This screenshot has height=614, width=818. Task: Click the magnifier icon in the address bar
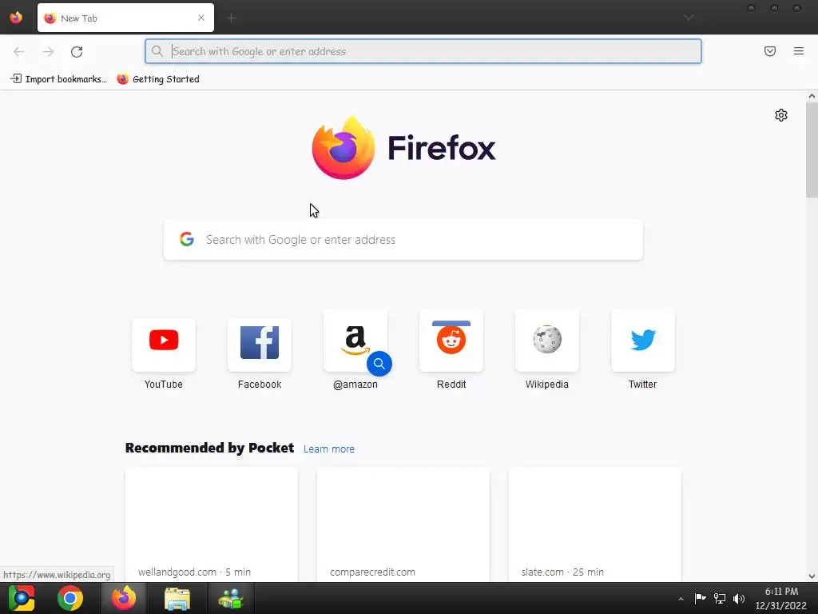tap(157, 51)
